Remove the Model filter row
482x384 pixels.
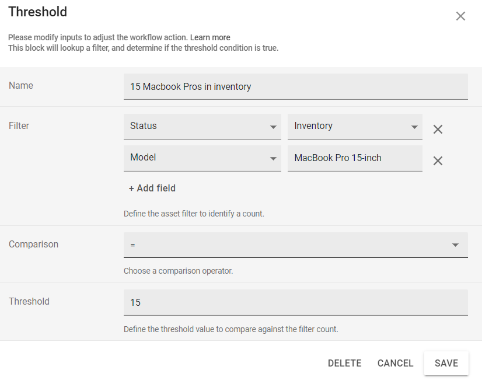(x=438, y=161)
